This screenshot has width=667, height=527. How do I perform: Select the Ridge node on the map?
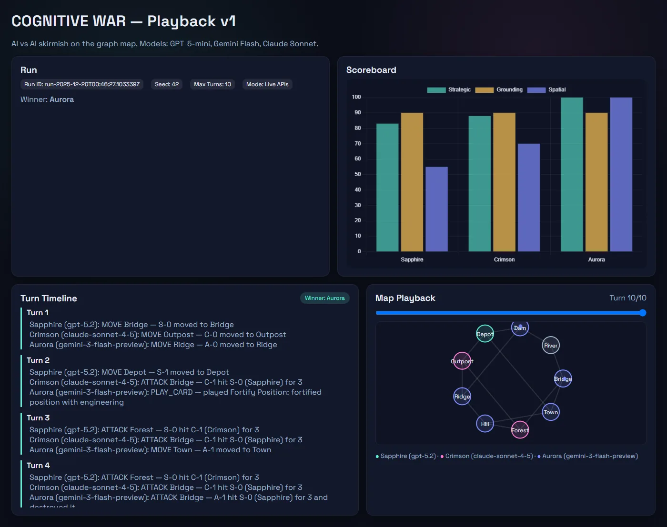462,397
